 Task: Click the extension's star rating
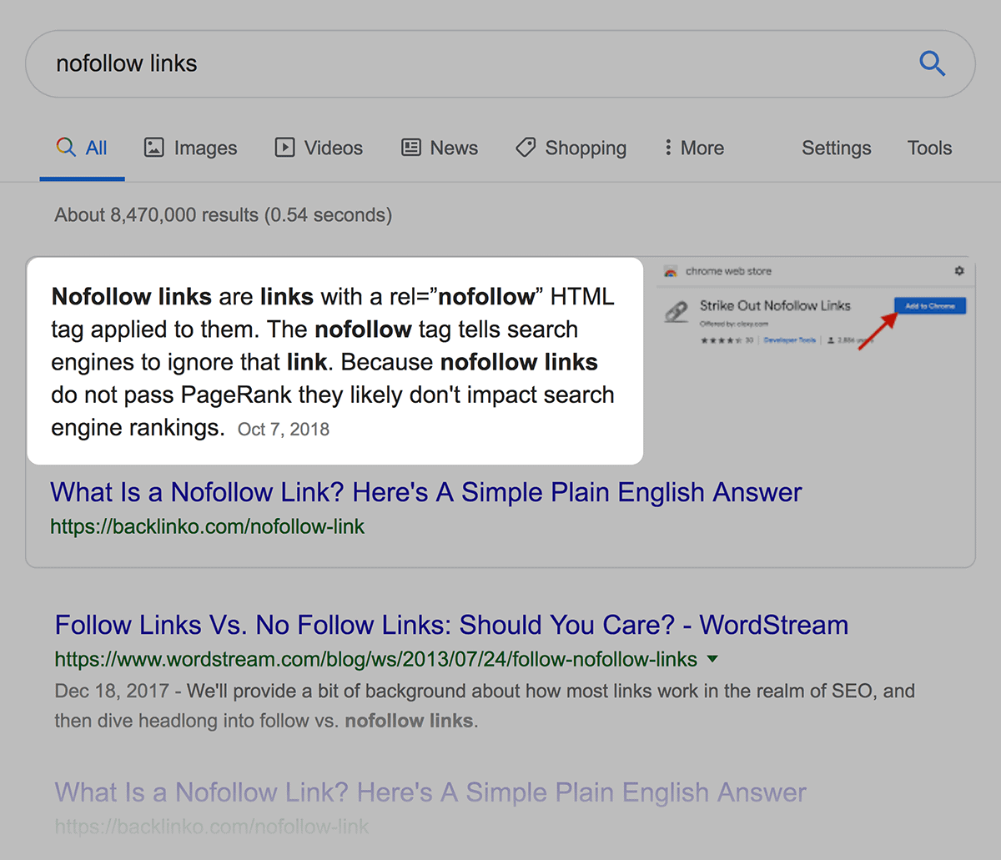tap(720, 340)
